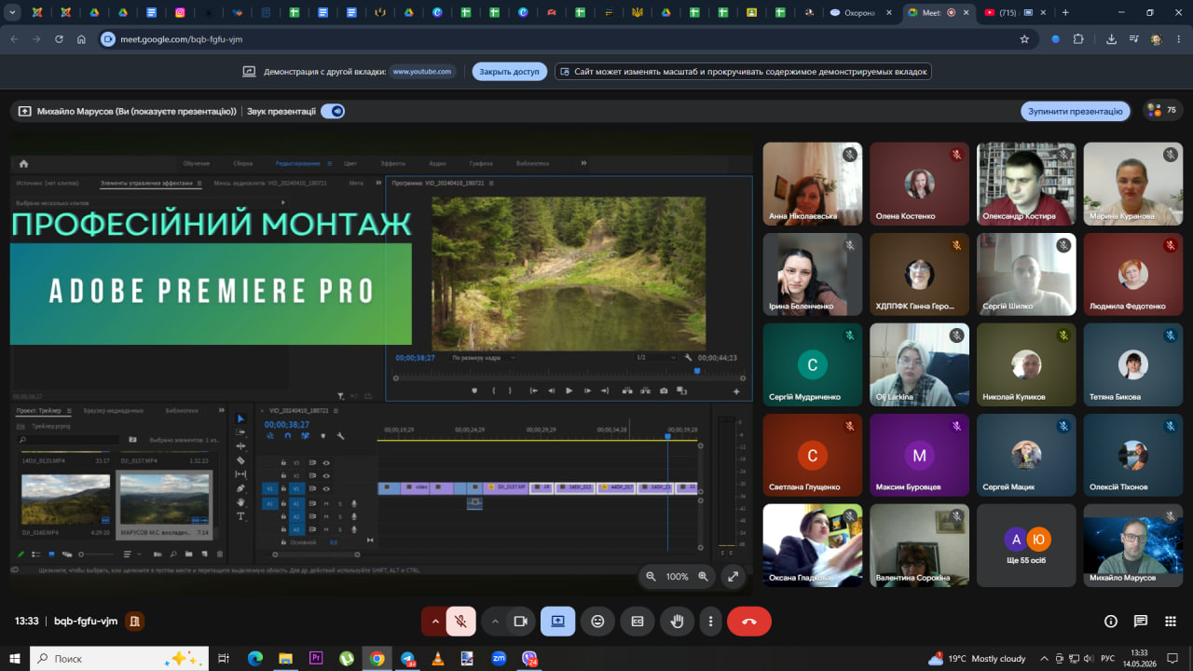This screenshot has height=671, width=1193.
Task: Open the video settings arrow beside the camera
Action: click(x=495, y=621)
